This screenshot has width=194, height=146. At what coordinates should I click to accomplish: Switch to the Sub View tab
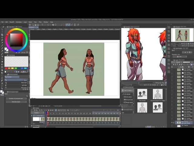(x=127, y=27)
